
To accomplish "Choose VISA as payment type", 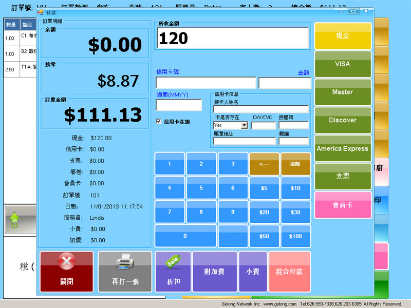I will point(342,64).
